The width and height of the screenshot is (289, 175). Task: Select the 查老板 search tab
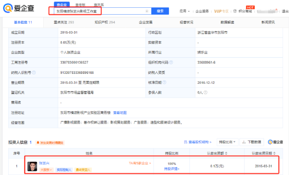[80, 5]
